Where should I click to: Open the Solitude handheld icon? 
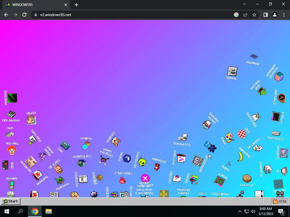pos(11,185)
